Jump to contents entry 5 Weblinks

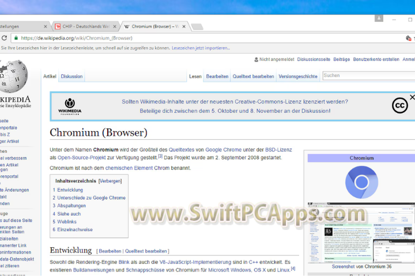pyautogui.click(x=65, y=222)
